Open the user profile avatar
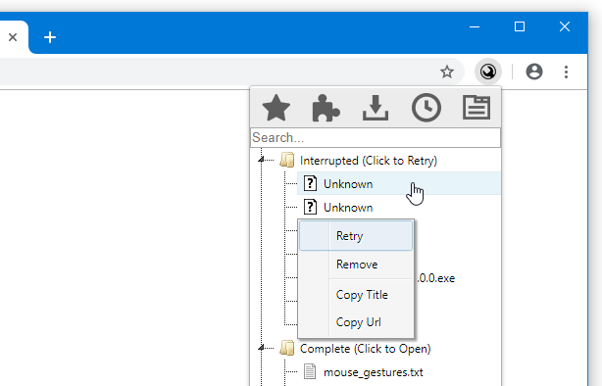Screen dimensions: 602x386 [534, 72]
